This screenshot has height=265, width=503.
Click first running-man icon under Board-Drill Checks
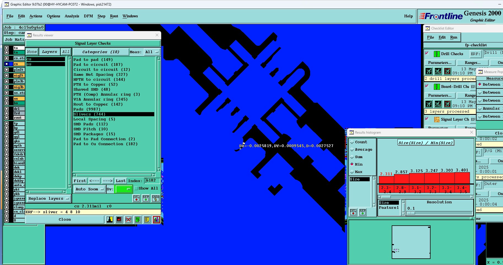tap(429, 104)
